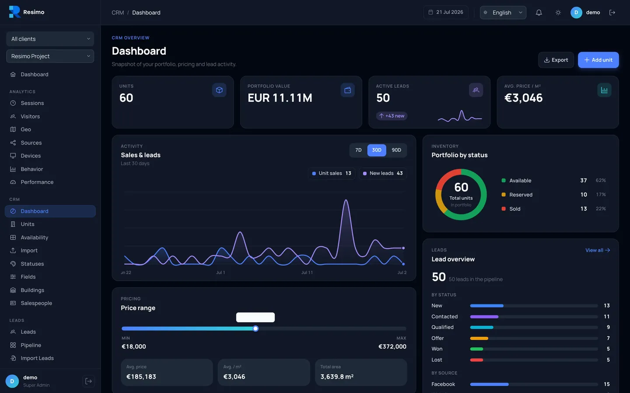Click the logout icon in top bar
The height and width of the screenshot is (393, 630).
(612, 13)
